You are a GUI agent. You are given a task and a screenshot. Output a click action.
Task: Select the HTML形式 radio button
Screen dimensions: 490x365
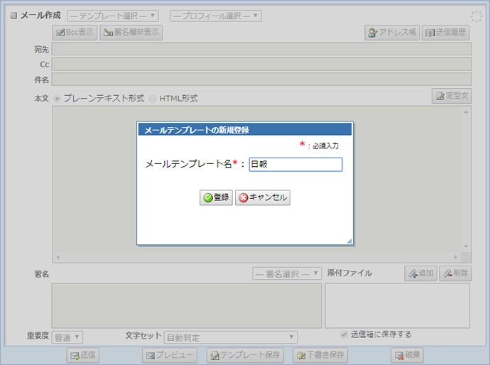coord(153,99)
